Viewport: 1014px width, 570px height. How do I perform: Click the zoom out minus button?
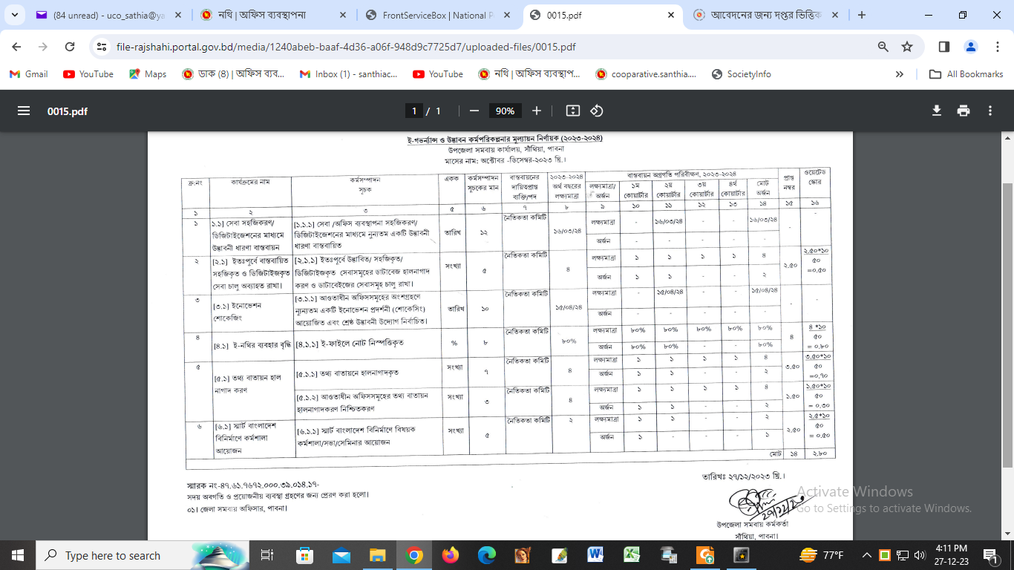[474, 111]
